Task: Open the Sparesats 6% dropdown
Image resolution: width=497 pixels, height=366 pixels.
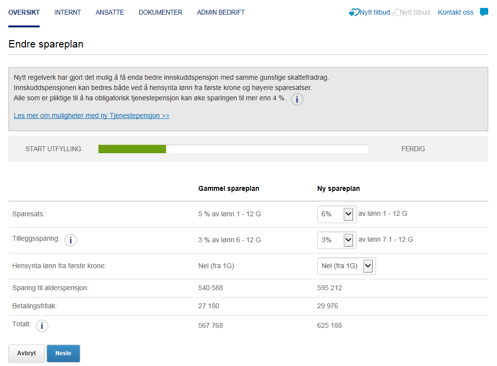Action: [x=336, y=214]
